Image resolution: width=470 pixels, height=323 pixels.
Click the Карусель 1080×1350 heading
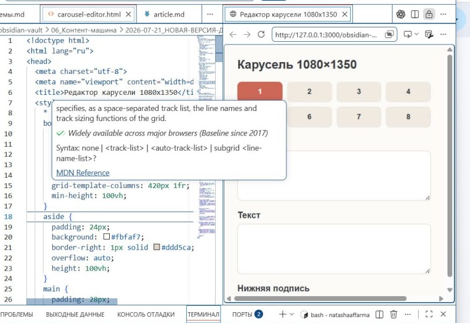coord(297,65)
